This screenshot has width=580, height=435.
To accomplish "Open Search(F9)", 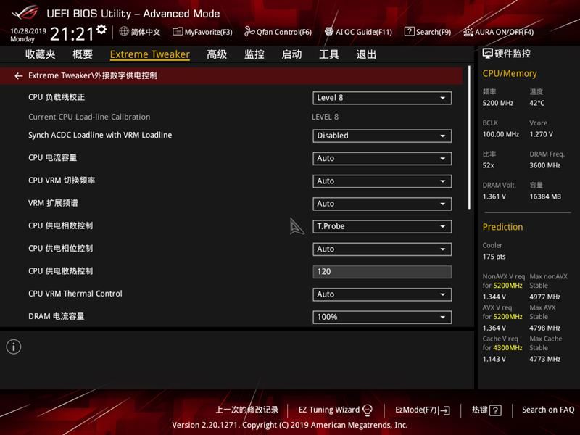I will coord(434,32).
